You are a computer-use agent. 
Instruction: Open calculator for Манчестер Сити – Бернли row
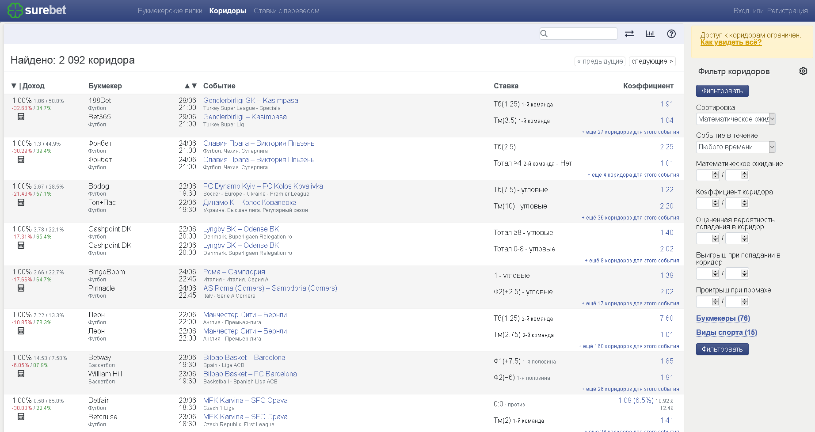pyautogui.click(x=21, y=331)
